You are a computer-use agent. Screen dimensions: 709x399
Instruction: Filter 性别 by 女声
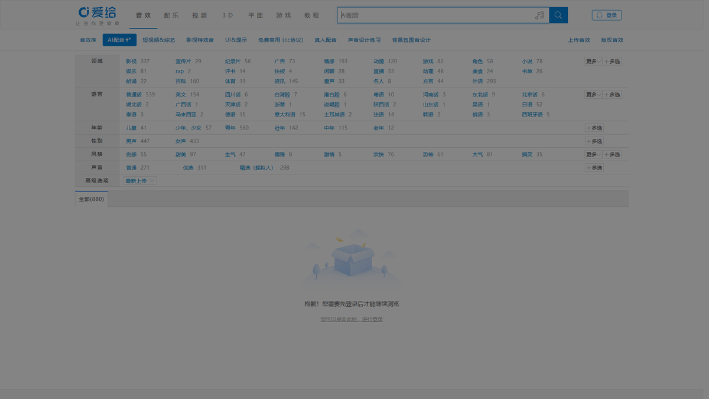point(181,141)
